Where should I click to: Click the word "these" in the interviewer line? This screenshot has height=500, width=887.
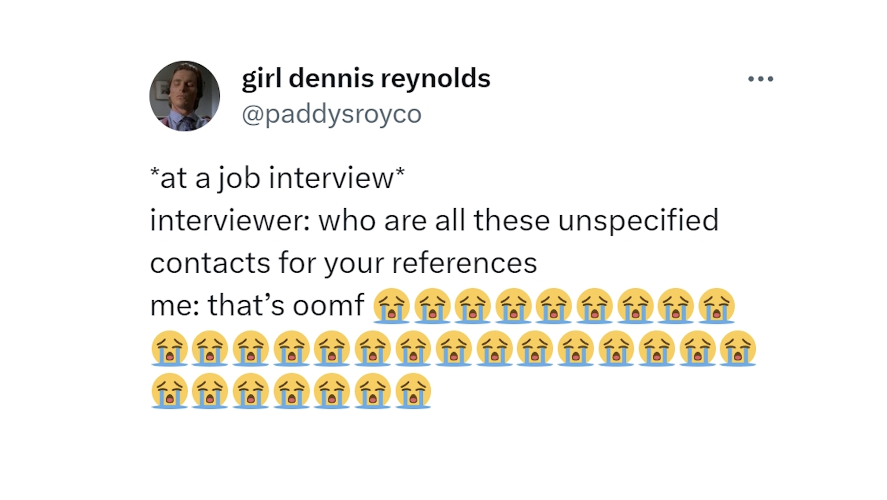512,220
